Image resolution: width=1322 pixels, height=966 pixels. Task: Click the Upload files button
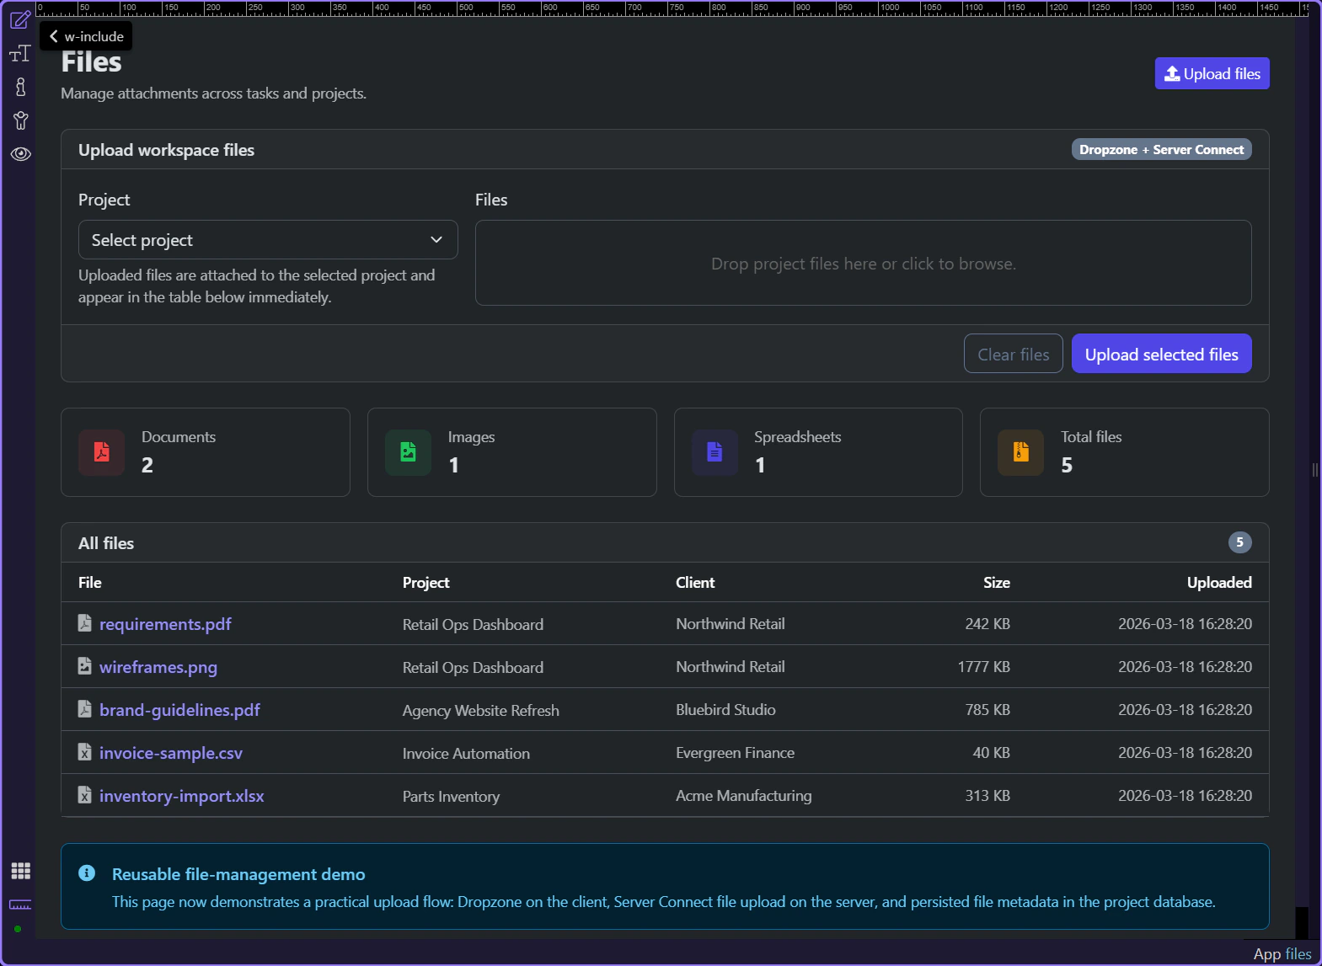tap(1211, 74)
